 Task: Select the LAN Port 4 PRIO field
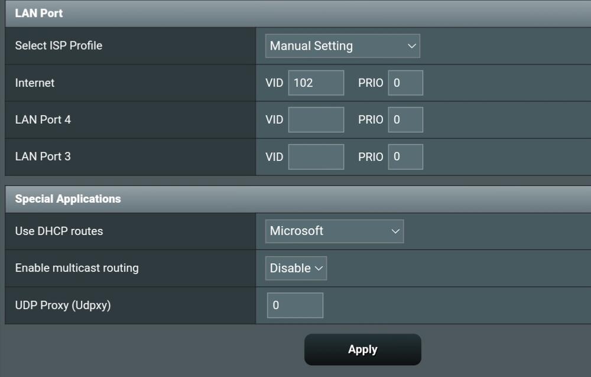tap(405, 120)
